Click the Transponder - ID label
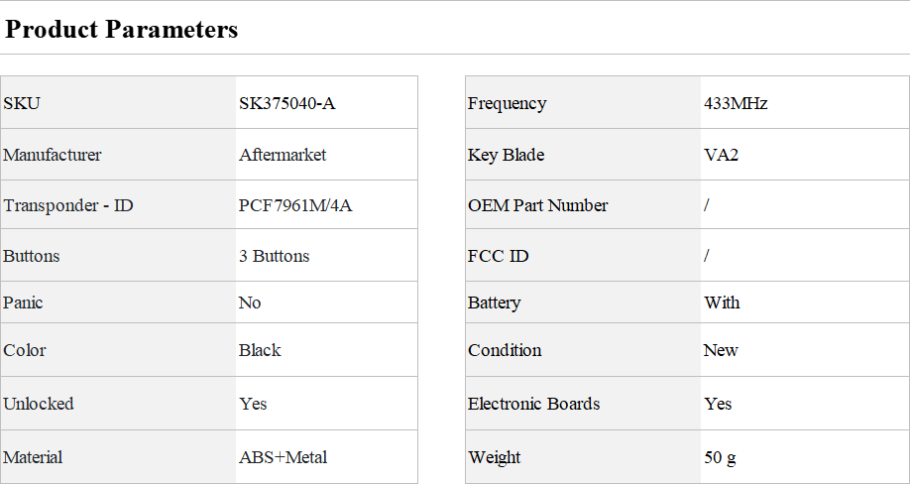910x484 pixels. (67, 205)
